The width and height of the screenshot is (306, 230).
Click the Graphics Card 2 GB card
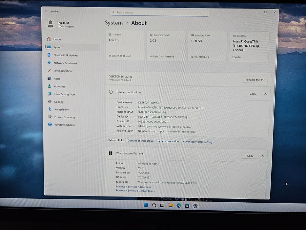click(166, 46)
